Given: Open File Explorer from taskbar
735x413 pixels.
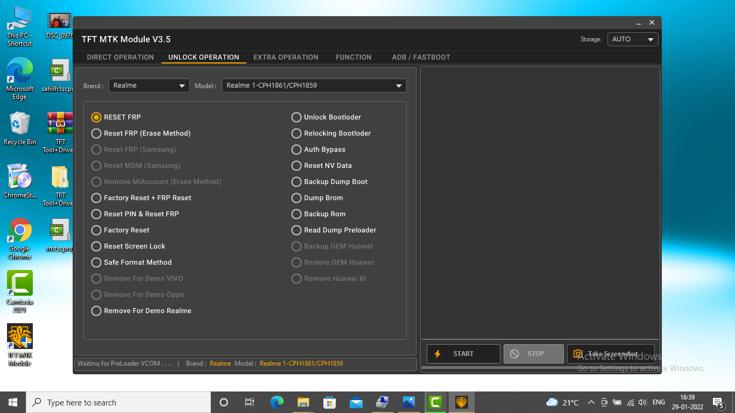Looking at the screenshot, I should (x=303, y=402).
